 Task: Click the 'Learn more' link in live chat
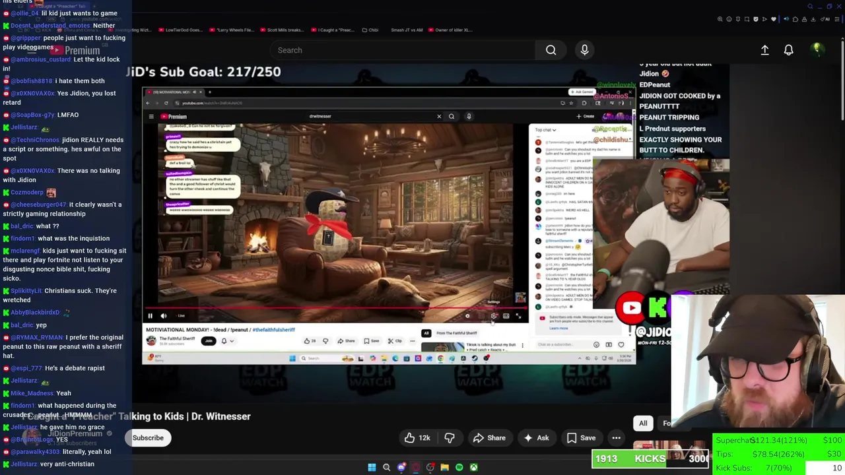click(558, 328)
